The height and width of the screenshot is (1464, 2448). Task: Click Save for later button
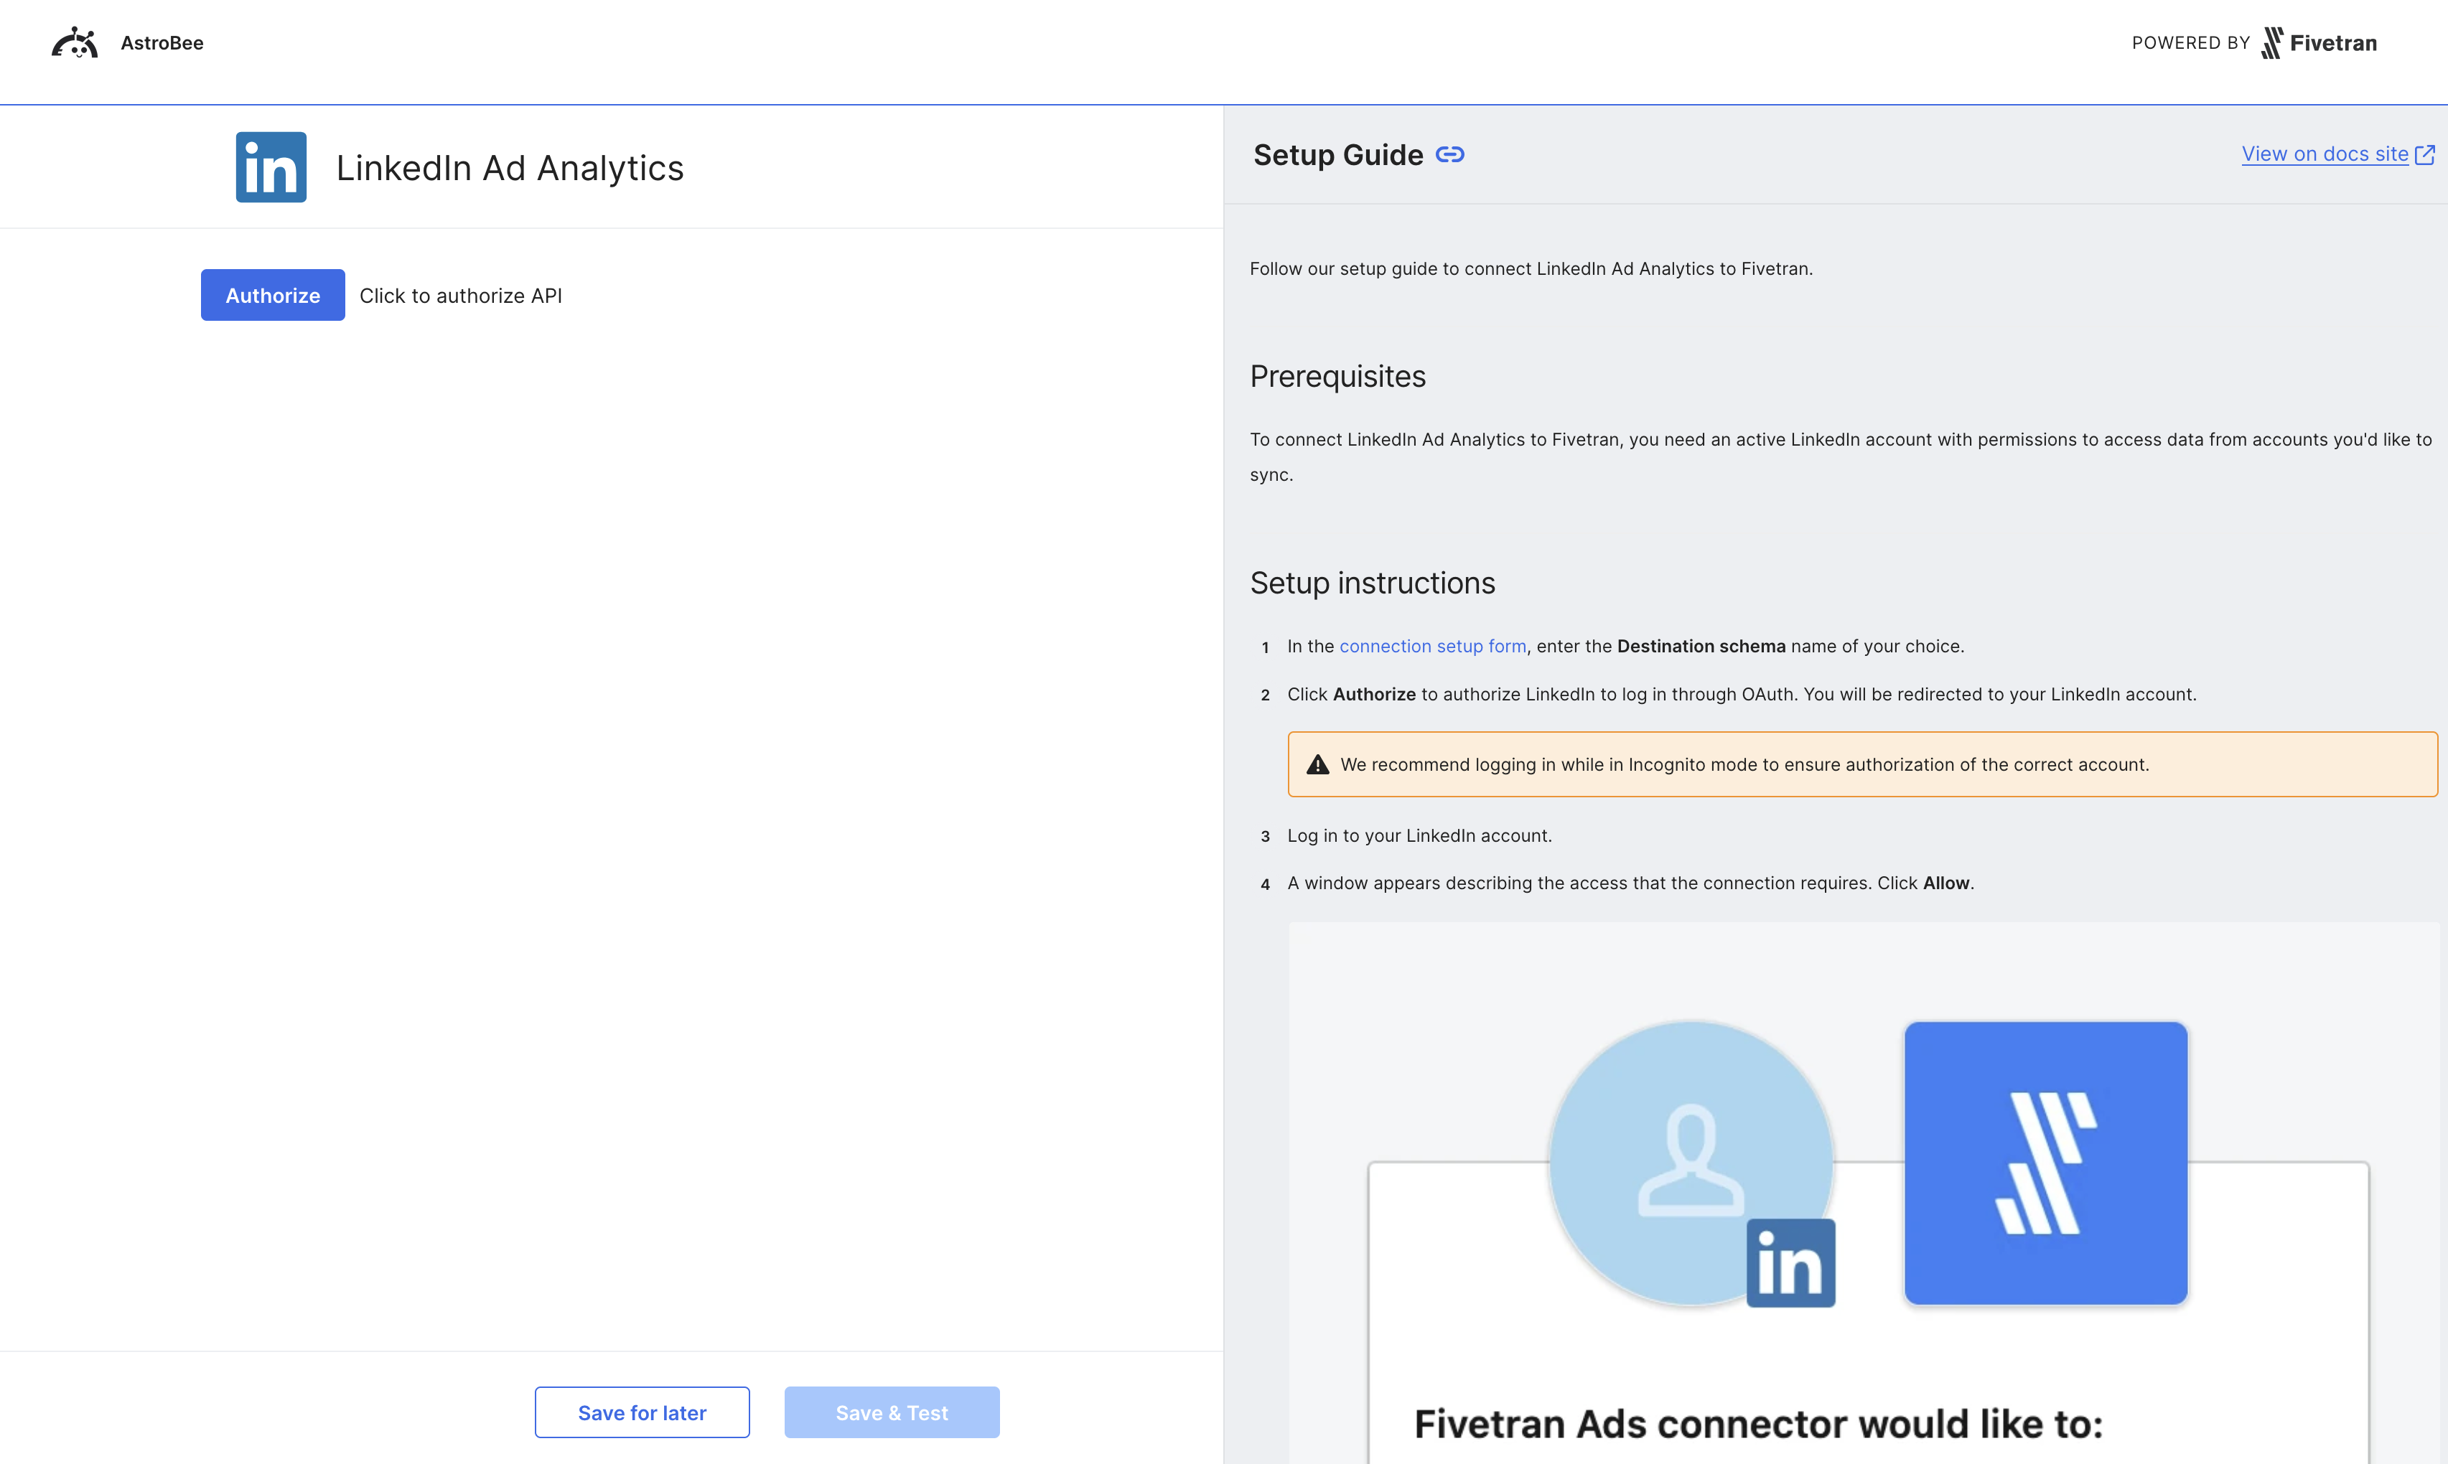click(x=641, y=1412)
